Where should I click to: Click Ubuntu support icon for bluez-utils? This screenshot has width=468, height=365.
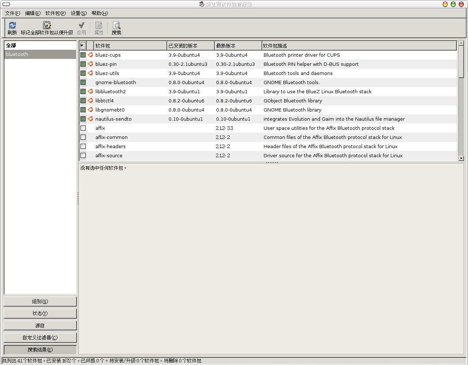click(x=90, y=73)
